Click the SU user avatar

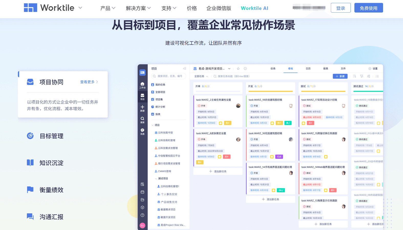[x=143, y=225]
